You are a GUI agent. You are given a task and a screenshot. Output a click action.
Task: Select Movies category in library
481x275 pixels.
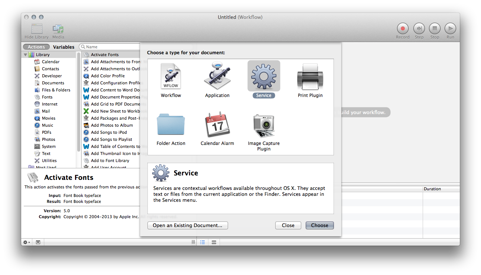[48, 118]
